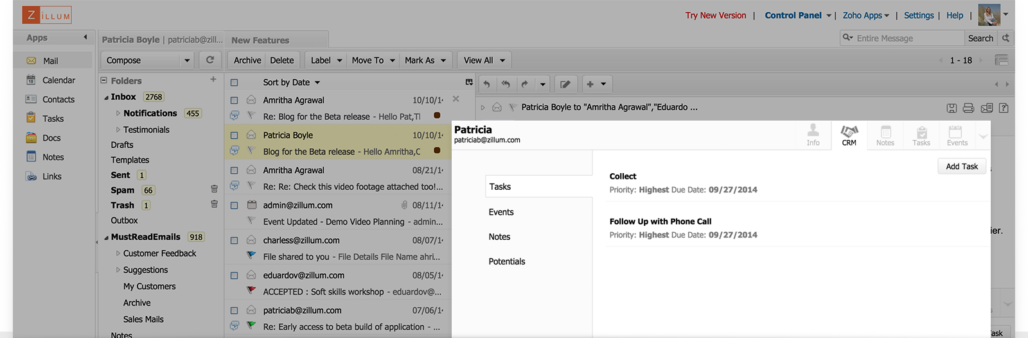1028x338 pixels.
Task: Click the reply all arrow icon
Action: (x=506, y=84)
